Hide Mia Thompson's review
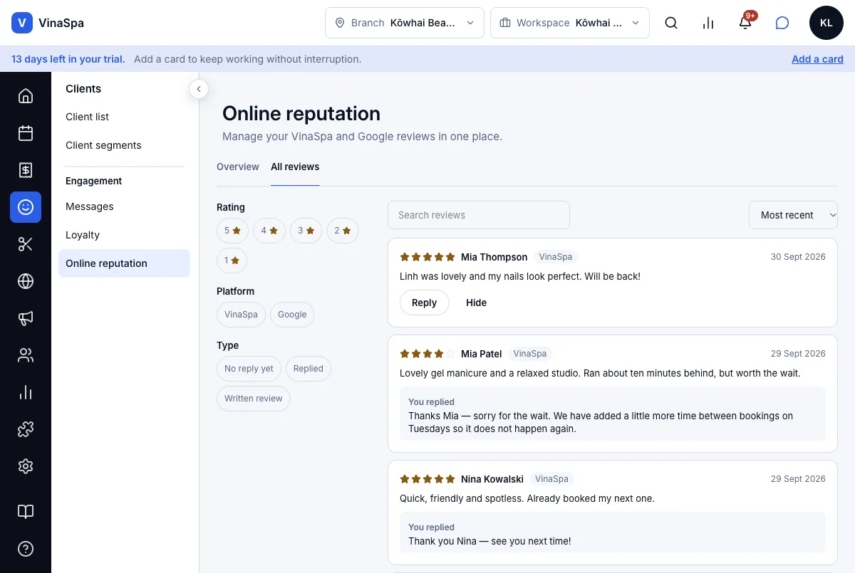Image resolution: width=855 pixels, height=573 pixels. coord(476,303)
